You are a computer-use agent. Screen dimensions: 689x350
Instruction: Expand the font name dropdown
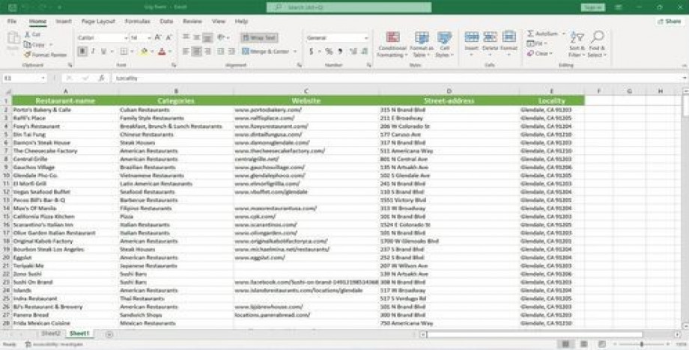(125, 37)
